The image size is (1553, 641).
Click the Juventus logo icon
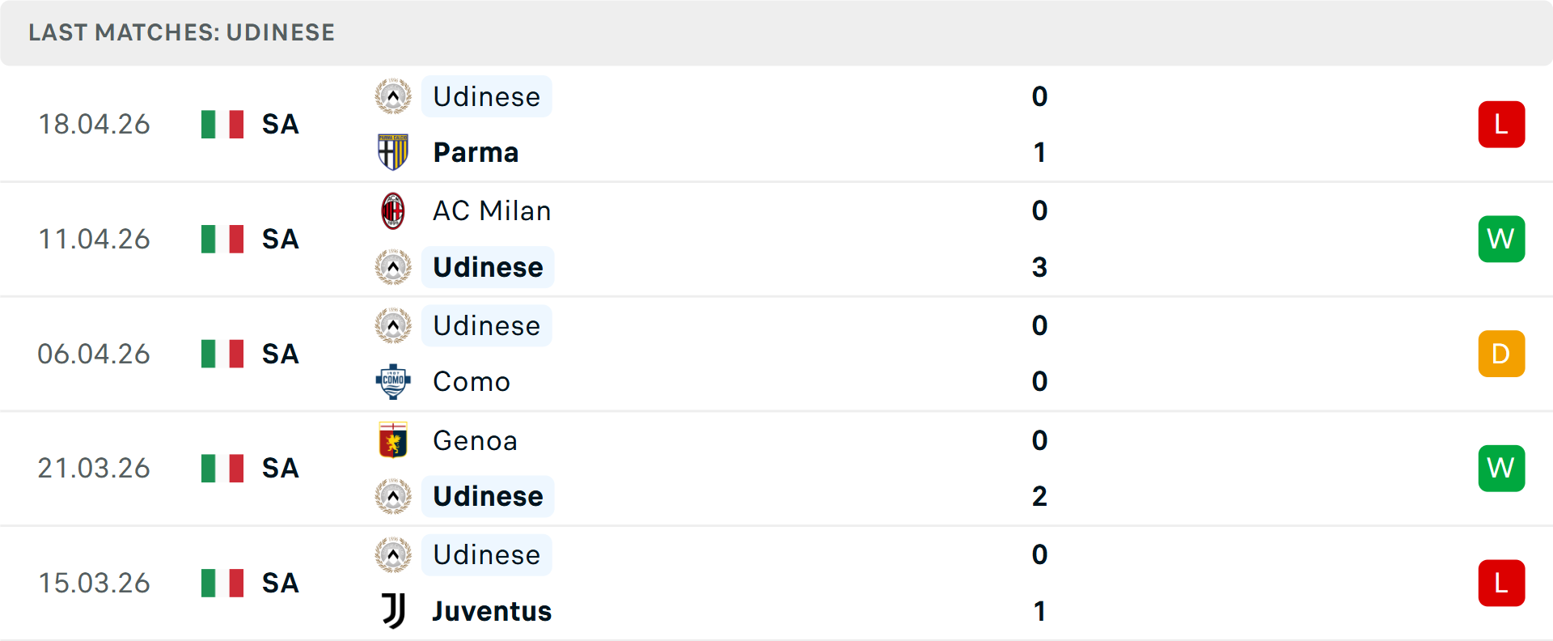coord(393,611)
